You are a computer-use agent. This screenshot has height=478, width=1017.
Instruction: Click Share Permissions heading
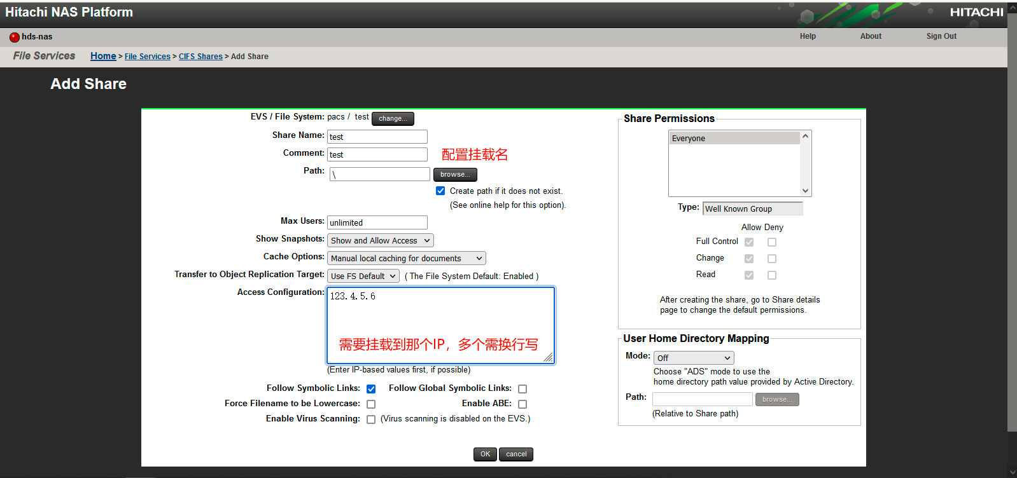coord(669,118)
